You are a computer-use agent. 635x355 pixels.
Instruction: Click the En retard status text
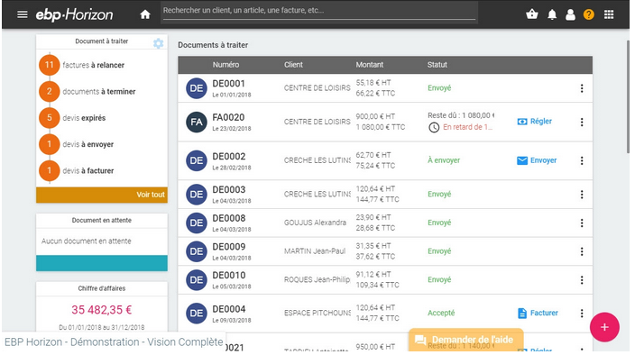pos(468,127)
